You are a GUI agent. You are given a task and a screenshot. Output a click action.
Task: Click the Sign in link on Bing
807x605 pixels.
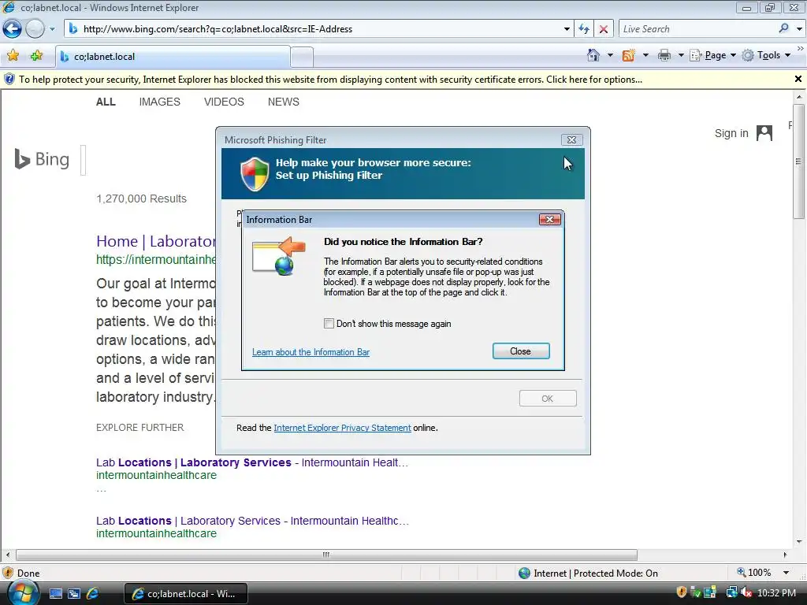point(731,133)
